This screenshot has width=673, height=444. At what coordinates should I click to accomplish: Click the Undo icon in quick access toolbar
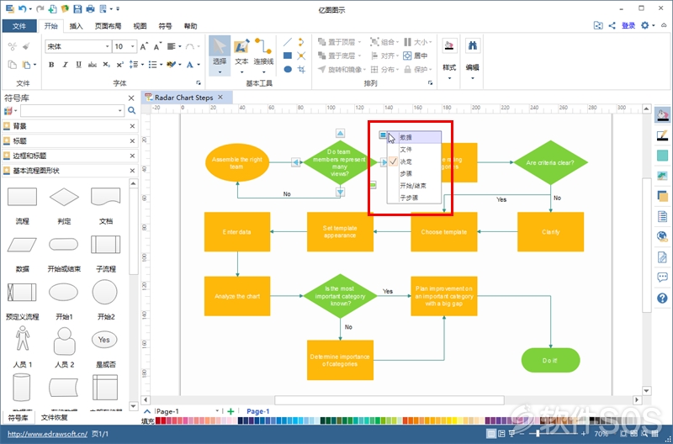click(23, 8)
